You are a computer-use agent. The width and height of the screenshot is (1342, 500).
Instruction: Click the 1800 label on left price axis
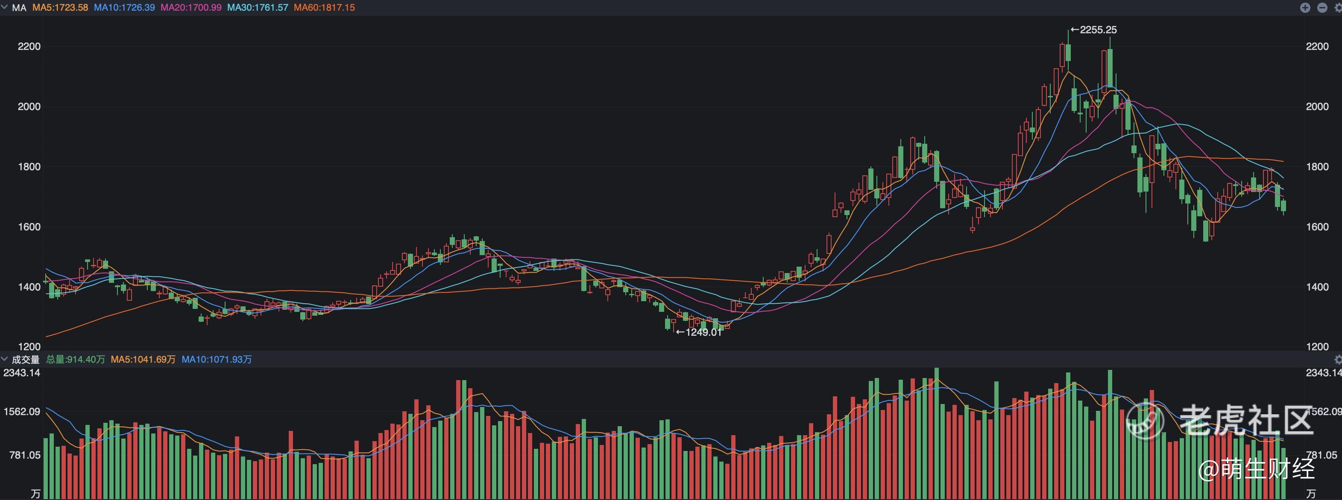coord(29,166)
